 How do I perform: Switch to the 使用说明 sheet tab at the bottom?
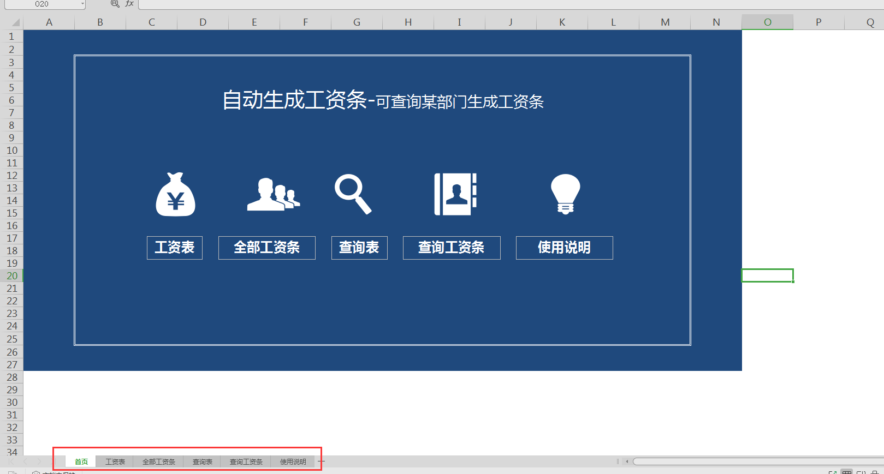click(x=293, y=461)
